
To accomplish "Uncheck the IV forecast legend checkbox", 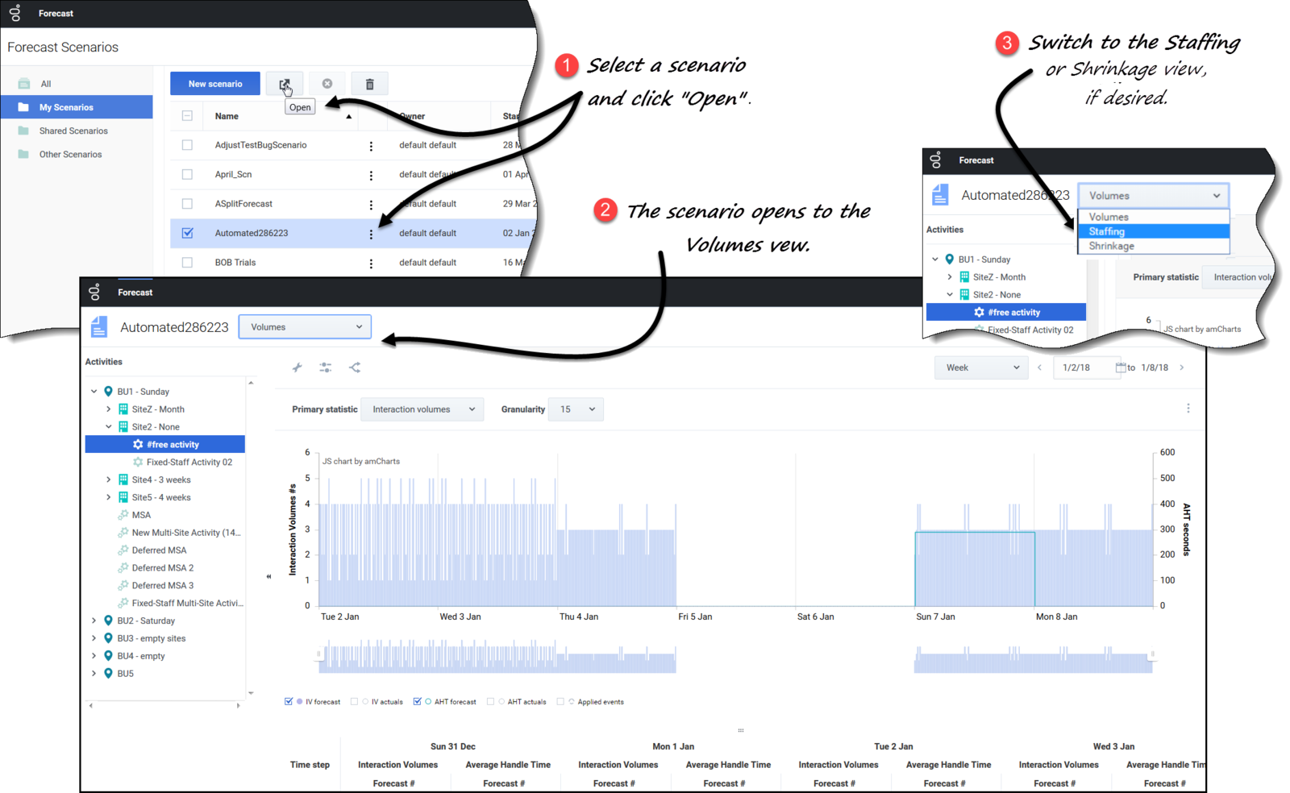I will [x=289, y=701].
